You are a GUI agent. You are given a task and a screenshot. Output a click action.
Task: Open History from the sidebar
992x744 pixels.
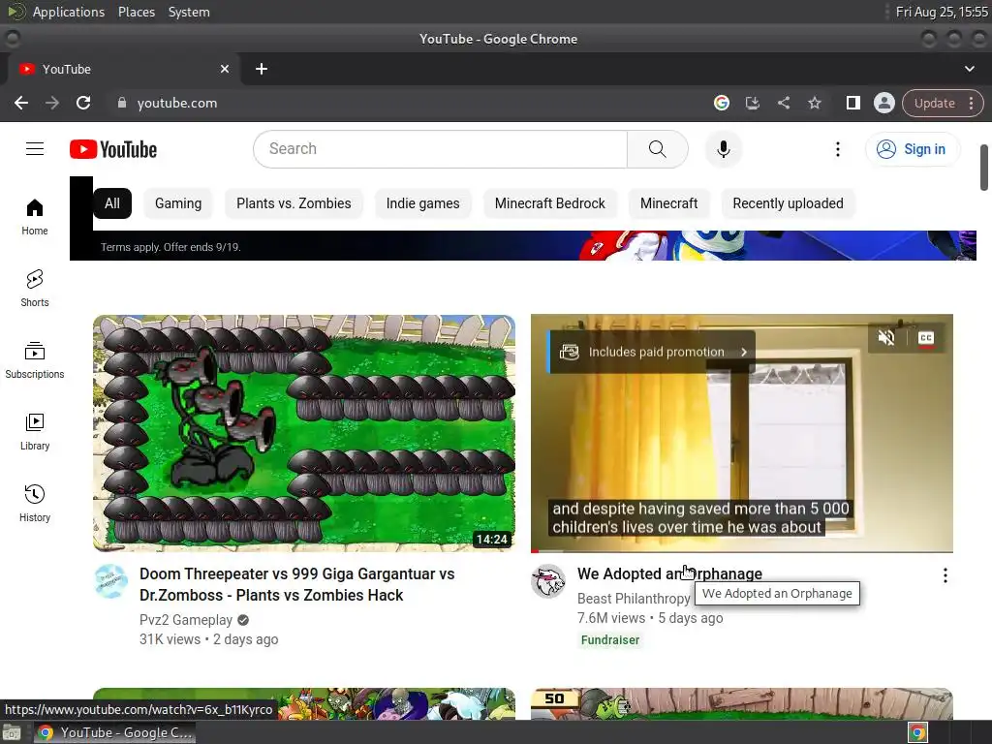35,503
